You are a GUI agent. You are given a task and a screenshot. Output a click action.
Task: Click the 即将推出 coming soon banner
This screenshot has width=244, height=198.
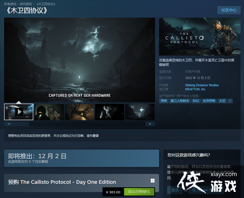pos(81,158)
